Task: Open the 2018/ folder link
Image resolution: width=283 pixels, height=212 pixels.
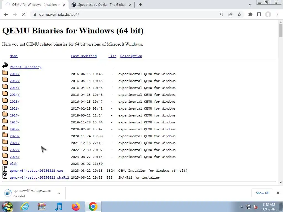Action: click(x=15, y=122)
